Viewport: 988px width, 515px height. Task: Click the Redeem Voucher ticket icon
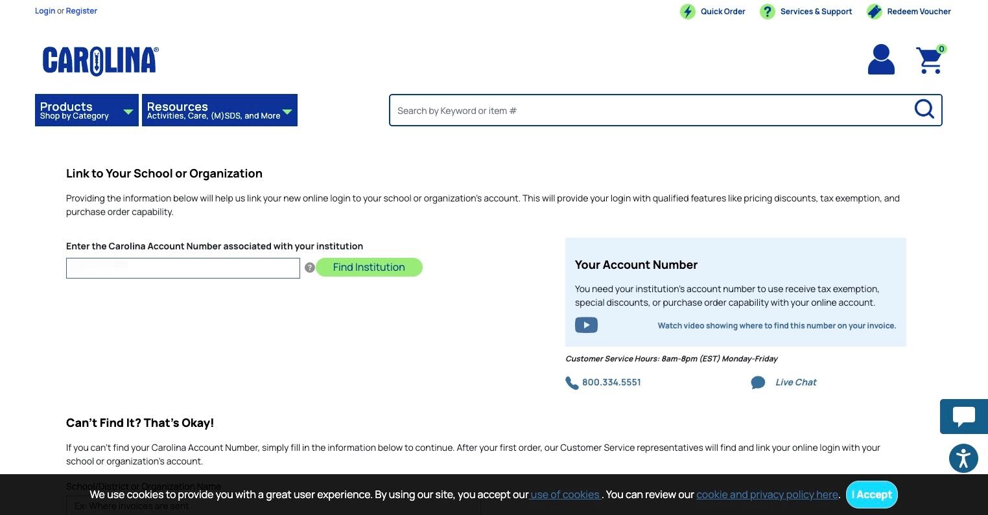pos(874,12)
